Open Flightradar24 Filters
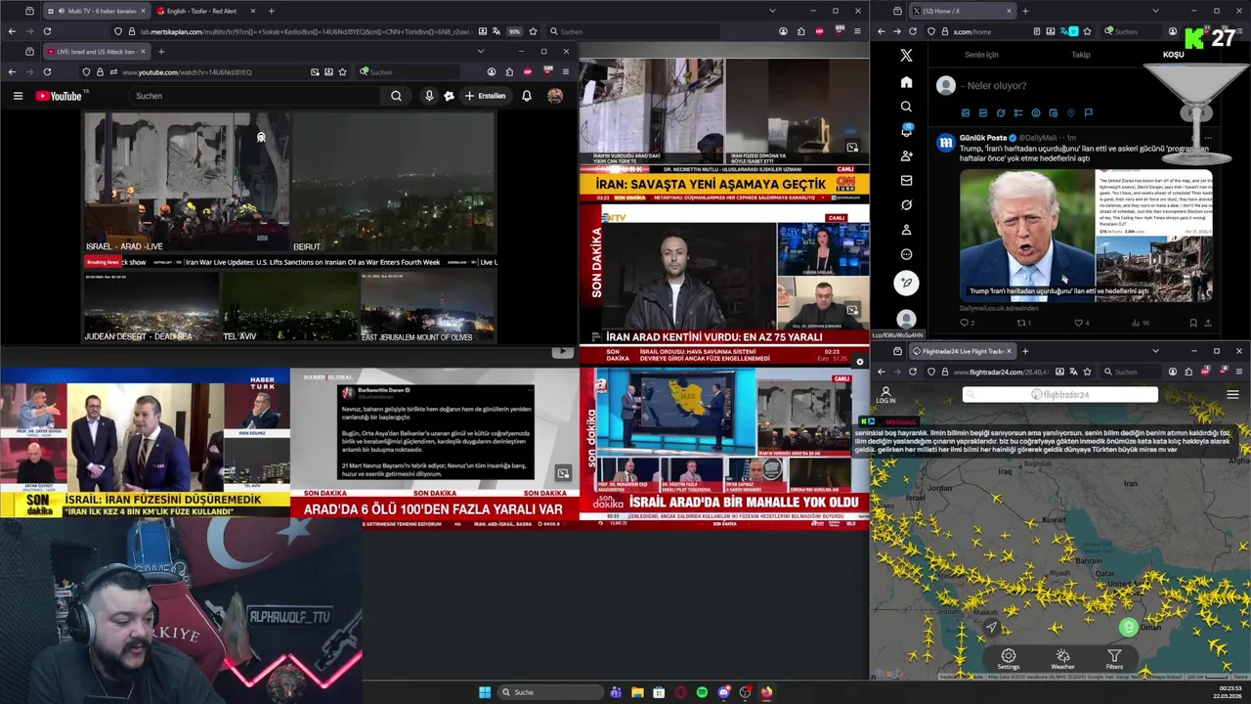1251x704 pixels. coord(1114,660)
